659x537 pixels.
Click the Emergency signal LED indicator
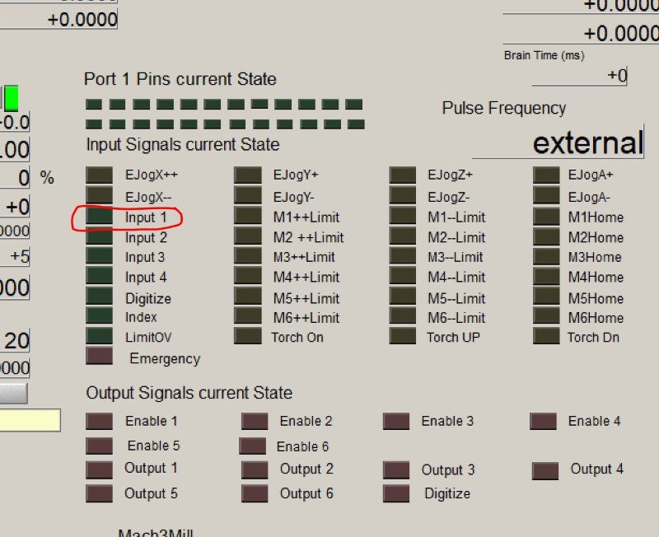pos(99,356)
